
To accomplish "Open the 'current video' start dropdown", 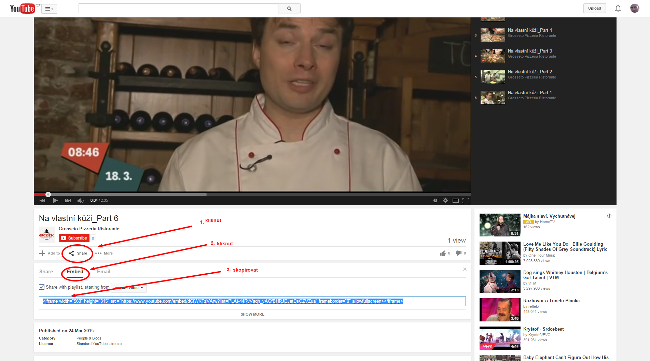I will 129,288.
